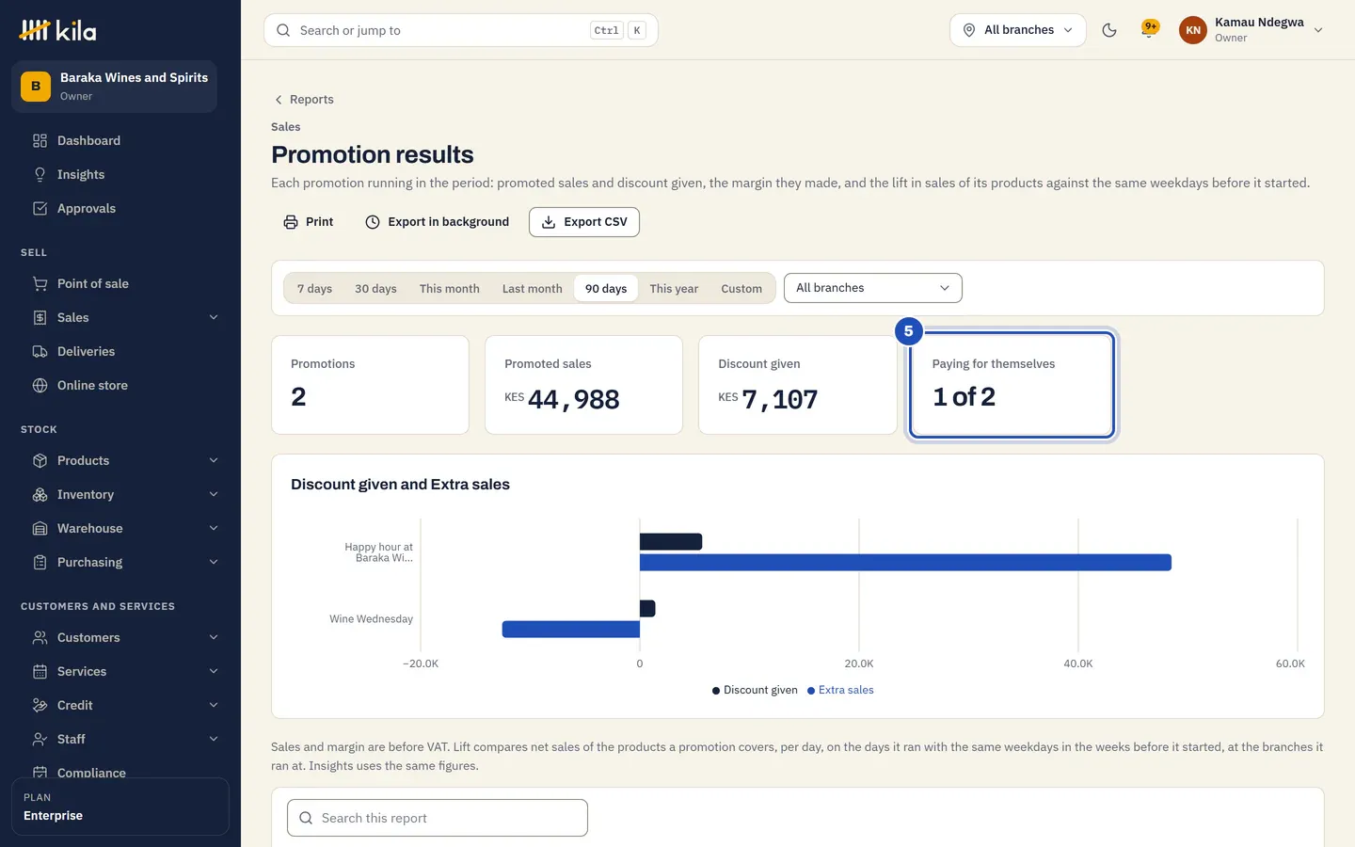Viewport: 1355px width, 847px height.
Task: Toggle Extra sales legend item
Action: point(840,691)
